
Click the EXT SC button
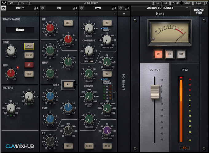[x=107, y=146]
